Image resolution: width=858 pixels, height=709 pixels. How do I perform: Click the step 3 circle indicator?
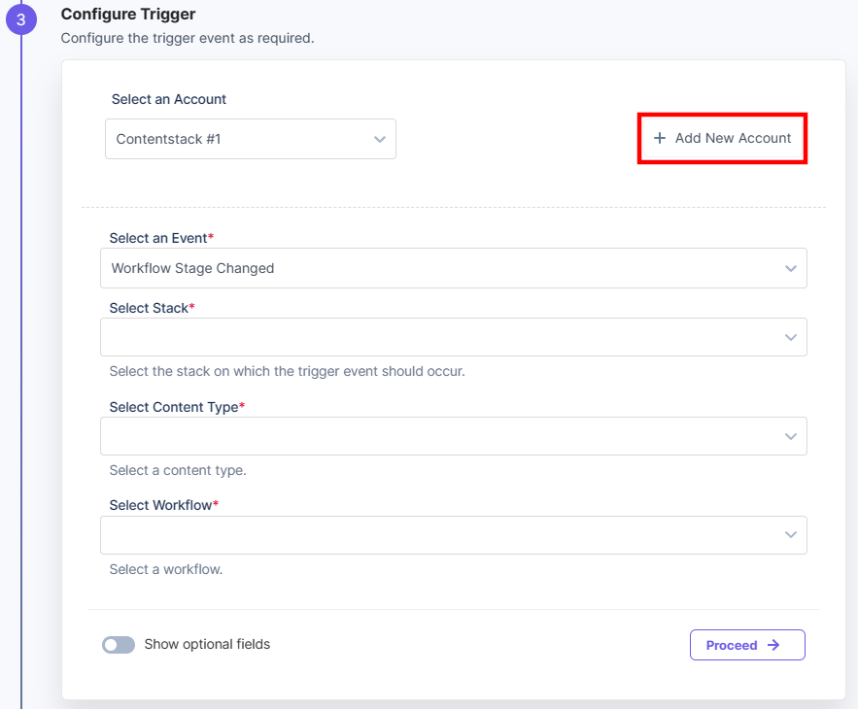coord(20,19)
